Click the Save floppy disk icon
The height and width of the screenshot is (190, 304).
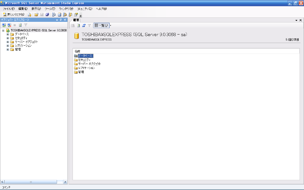[42, 15]
